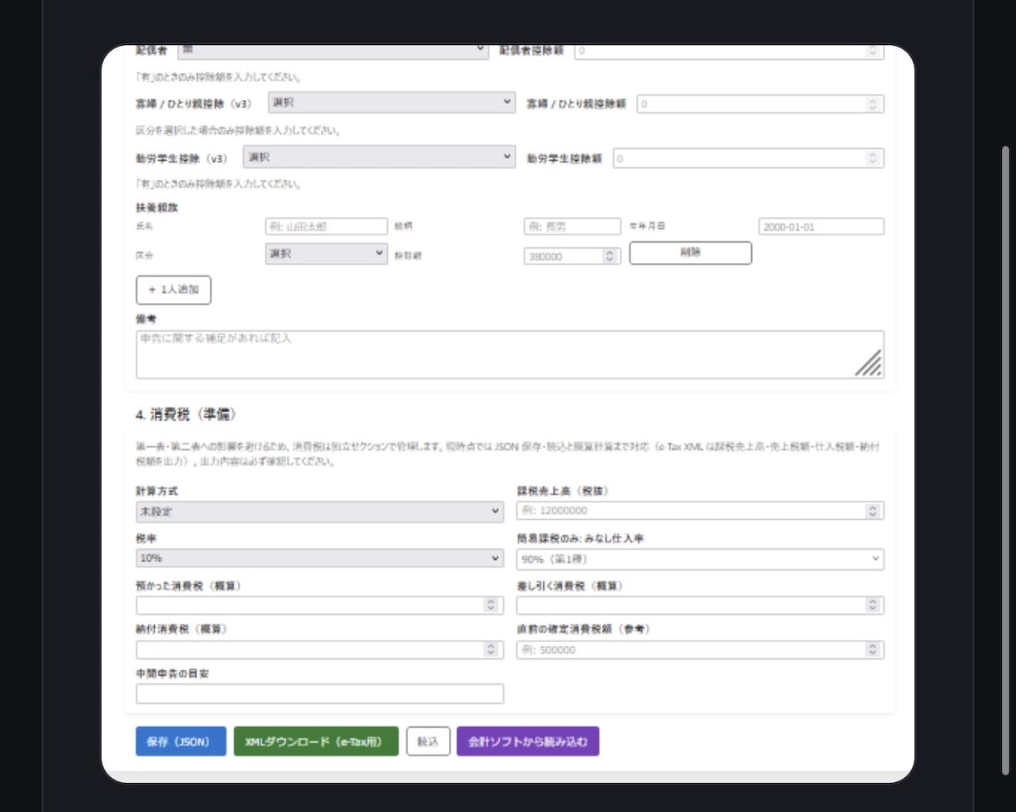Click the 380000 field's spinner arrows
This screenshot has height=812, width=1016.
(610, 256)
